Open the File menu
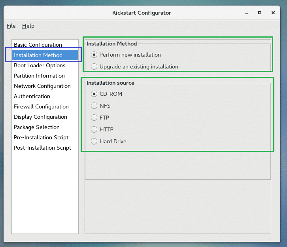Viewport: 287px width, 247px height. [x=11, y=26]
